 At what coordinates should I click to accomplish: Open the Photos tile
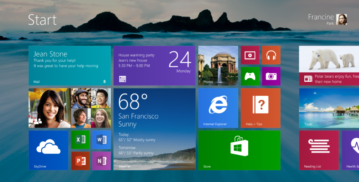click(218, 65)
